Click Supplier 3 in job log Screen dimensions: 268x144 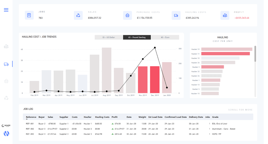click(x=64, y=134)
